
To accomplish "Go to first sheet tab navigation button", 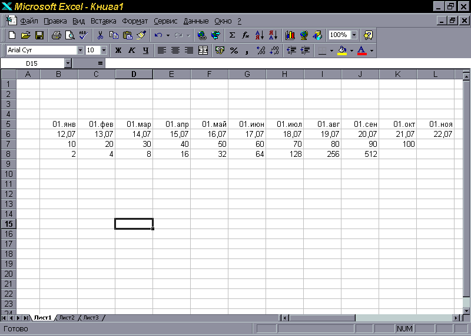I will click(x=4, y=318).
